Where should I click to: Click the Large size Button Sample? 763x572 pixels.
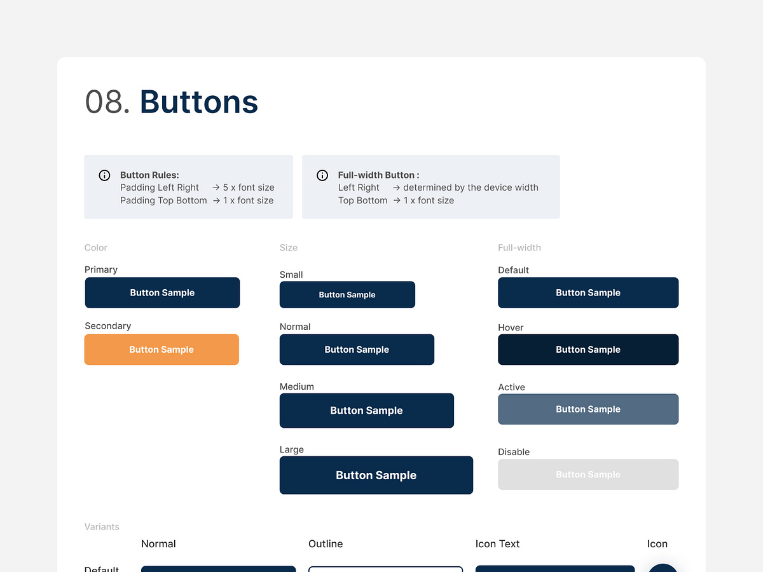pos(376,475)
